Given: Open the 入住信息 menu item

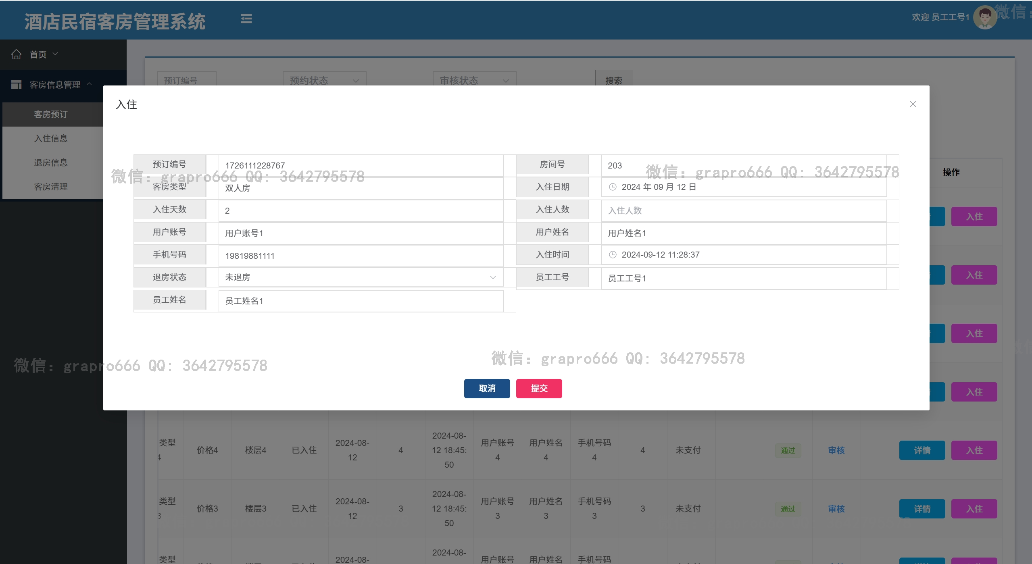Looking at the screenshot, I should pyautogui.click(x=51, y=138).
